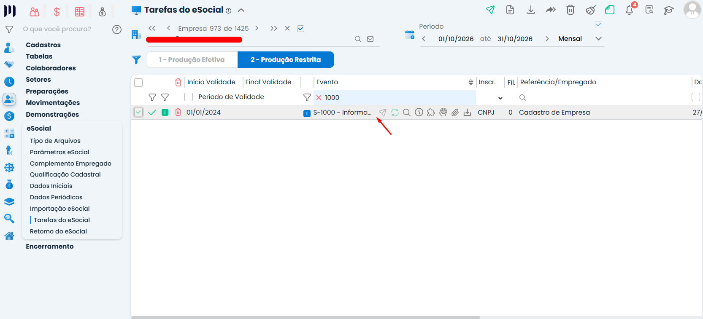Click the puzzle piece icon in the S-1000 row
The width and height of the screenshot is (703, 319).
pos(431,113)
